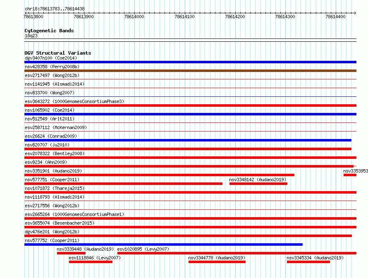
Task: Click the DGV Structural Variants track title
Action: click(x=58, y=53)
